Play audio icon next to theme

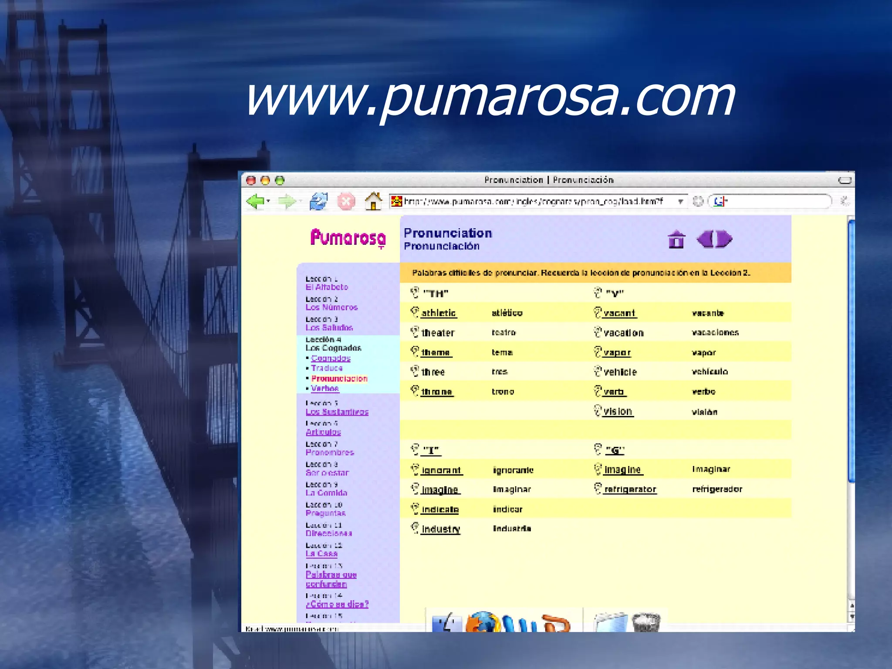click(415, 351)
